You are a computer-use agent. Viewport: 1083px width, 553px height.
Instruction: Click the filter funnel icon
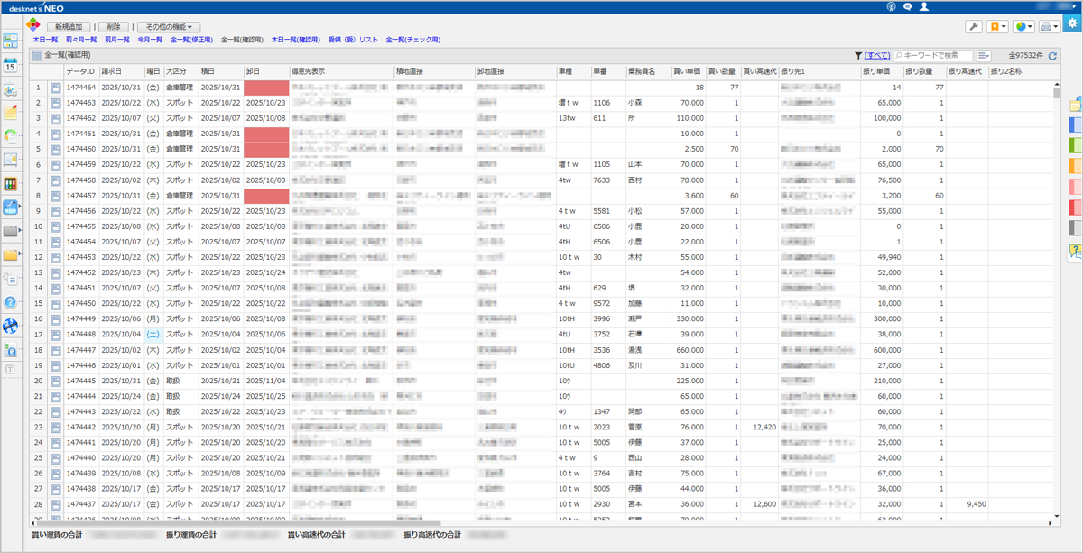pyautogui.click(x=858, y=56)
